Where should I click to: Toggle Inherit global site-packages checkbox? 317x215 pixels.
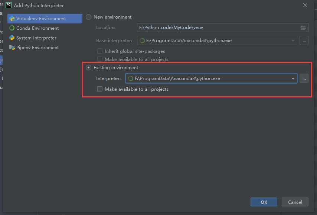coord(100,51)
